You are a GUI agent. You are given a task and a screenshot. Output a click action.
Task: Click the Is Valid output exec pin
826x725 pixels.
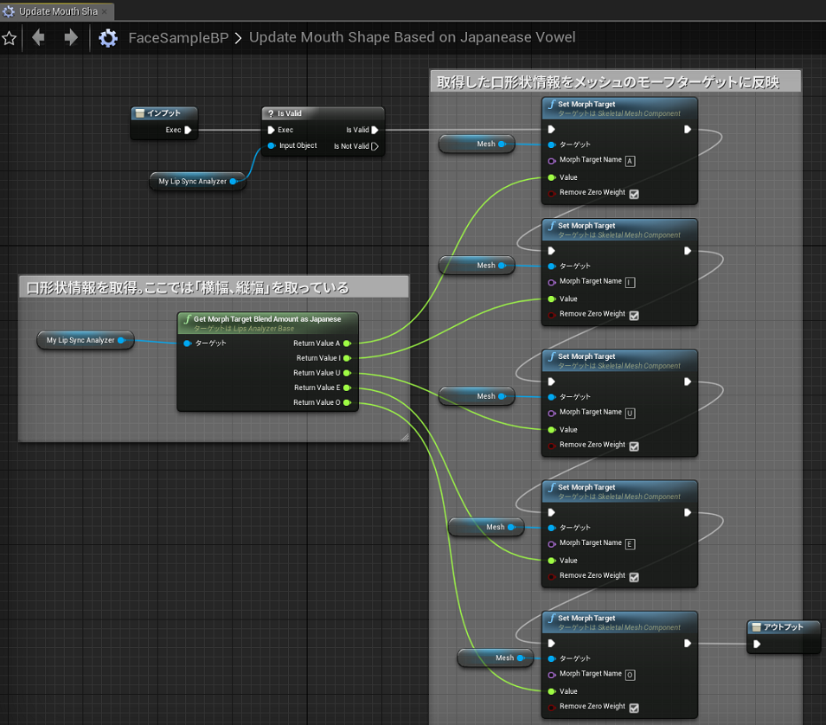375,130
